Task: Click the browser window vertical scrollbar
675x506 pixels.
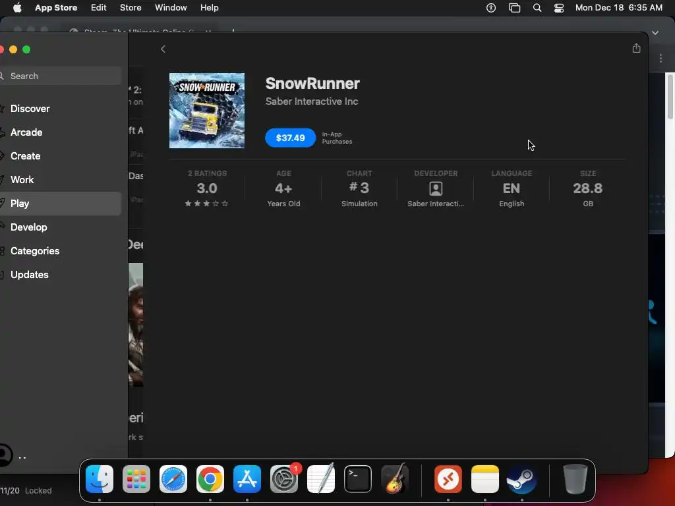Action: click(x=670, y=97)
